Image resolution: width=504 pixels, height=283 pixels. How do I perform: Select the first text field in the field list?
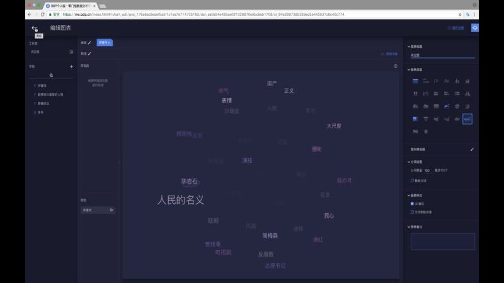[42, 86]
